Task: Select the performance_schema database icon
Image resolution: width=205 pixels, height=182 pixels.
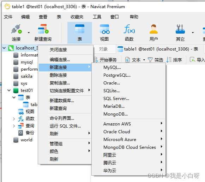Action: (16, 69)
